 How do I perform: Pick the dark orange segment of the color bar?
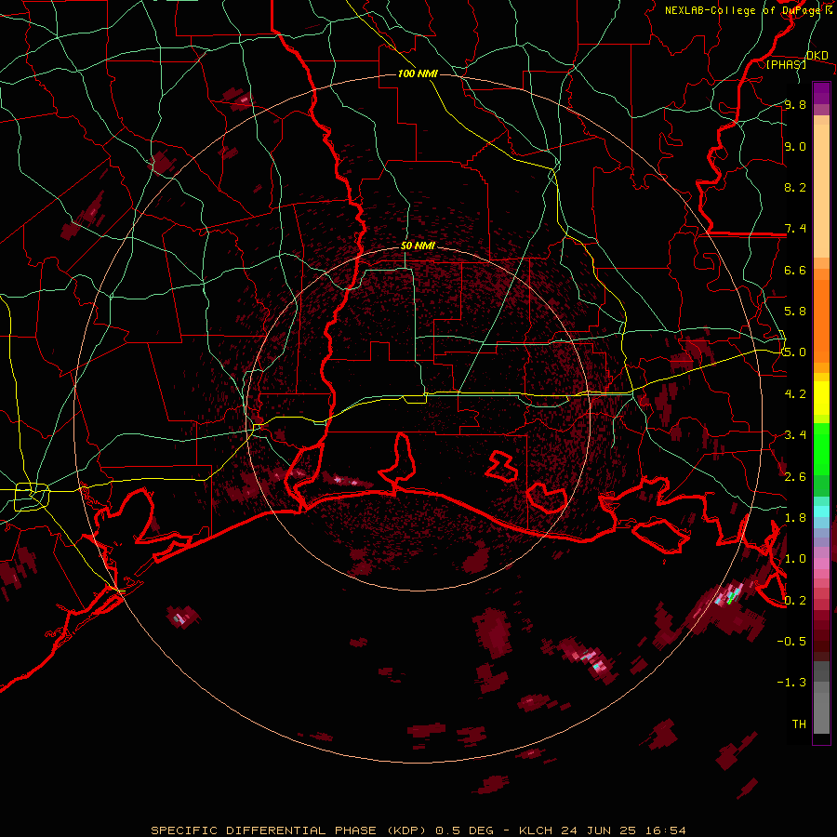[821, 321]
